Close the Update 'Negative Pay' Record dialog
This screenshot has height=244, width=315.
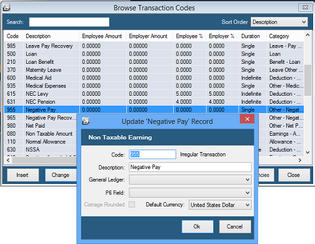247,119
